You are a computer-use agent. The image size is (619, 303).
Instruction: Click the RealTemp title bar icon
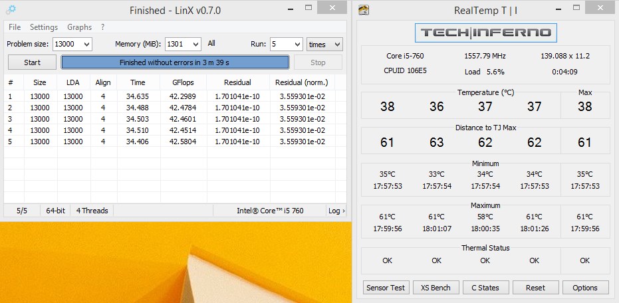point(364,10)
